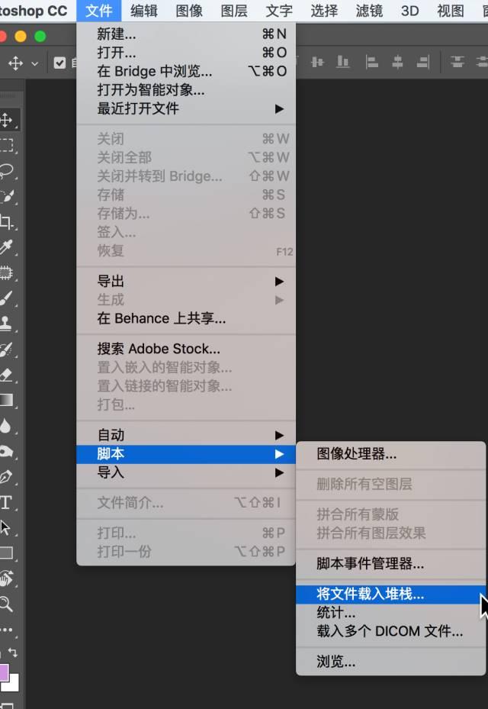Select the Rectangular Marquee tool
488x709 pixels.
tap(6, 146)
